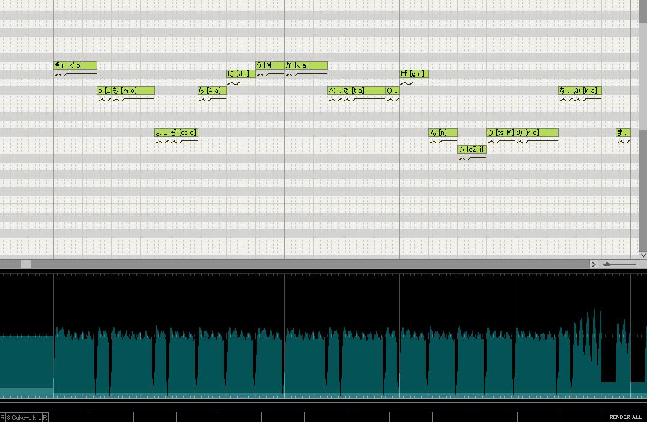Select the う [M] note
Viewport: 647px width, 422px height.
pos(270,65)
